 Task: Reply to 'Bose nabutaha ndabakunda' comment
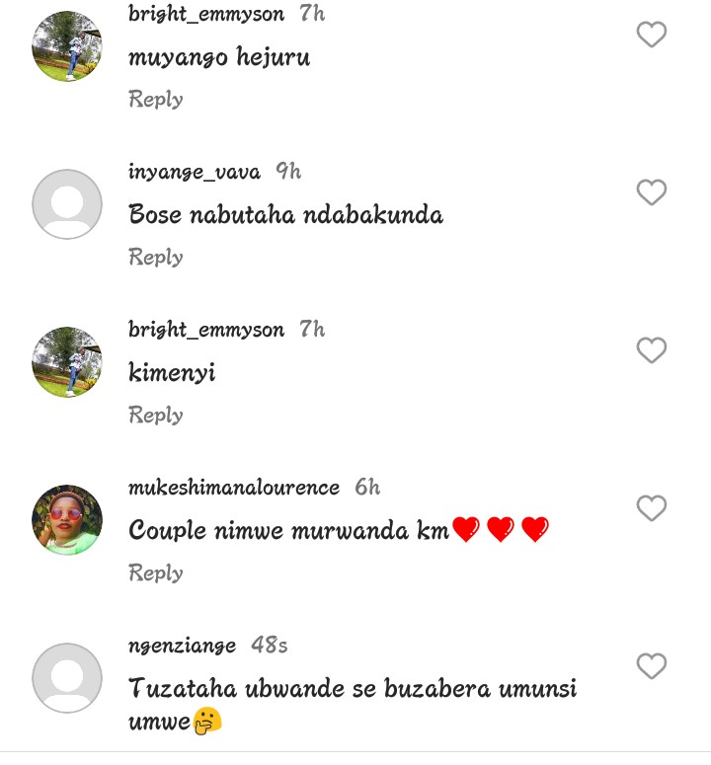156,257
